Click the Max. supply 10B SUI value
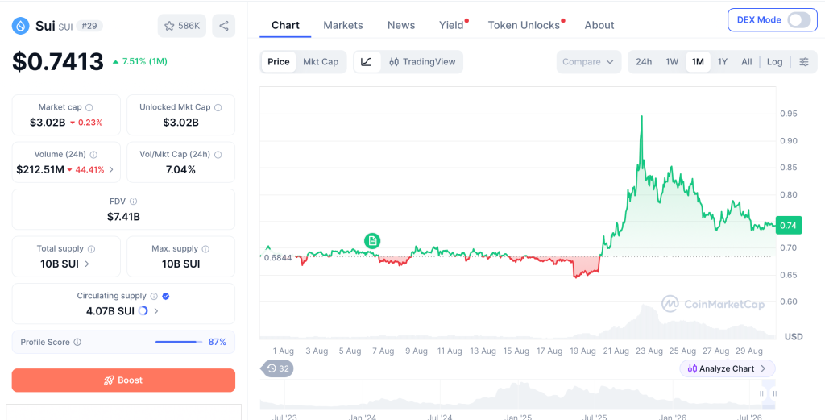This screenshot has height=420, width=825. pyautogui.click(x=180, y=264)
